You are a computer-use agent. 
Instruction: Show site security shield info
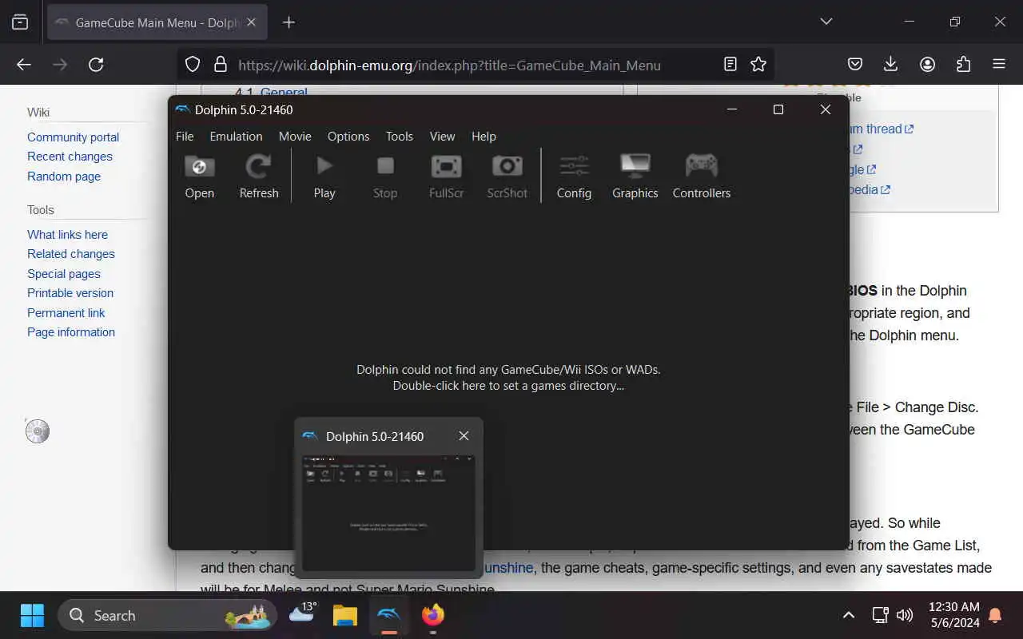pos(193,65)
